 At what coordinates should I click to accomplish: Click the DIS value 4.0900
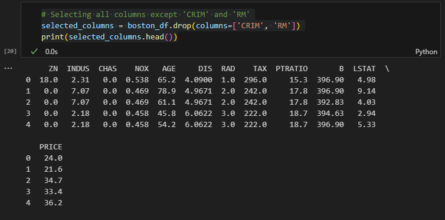(x=198, y=80)
